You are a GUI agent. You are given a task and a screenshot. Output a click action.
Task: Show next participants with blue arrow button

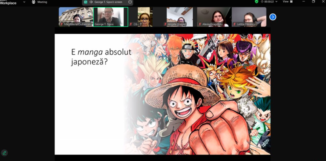pos(273,17)
